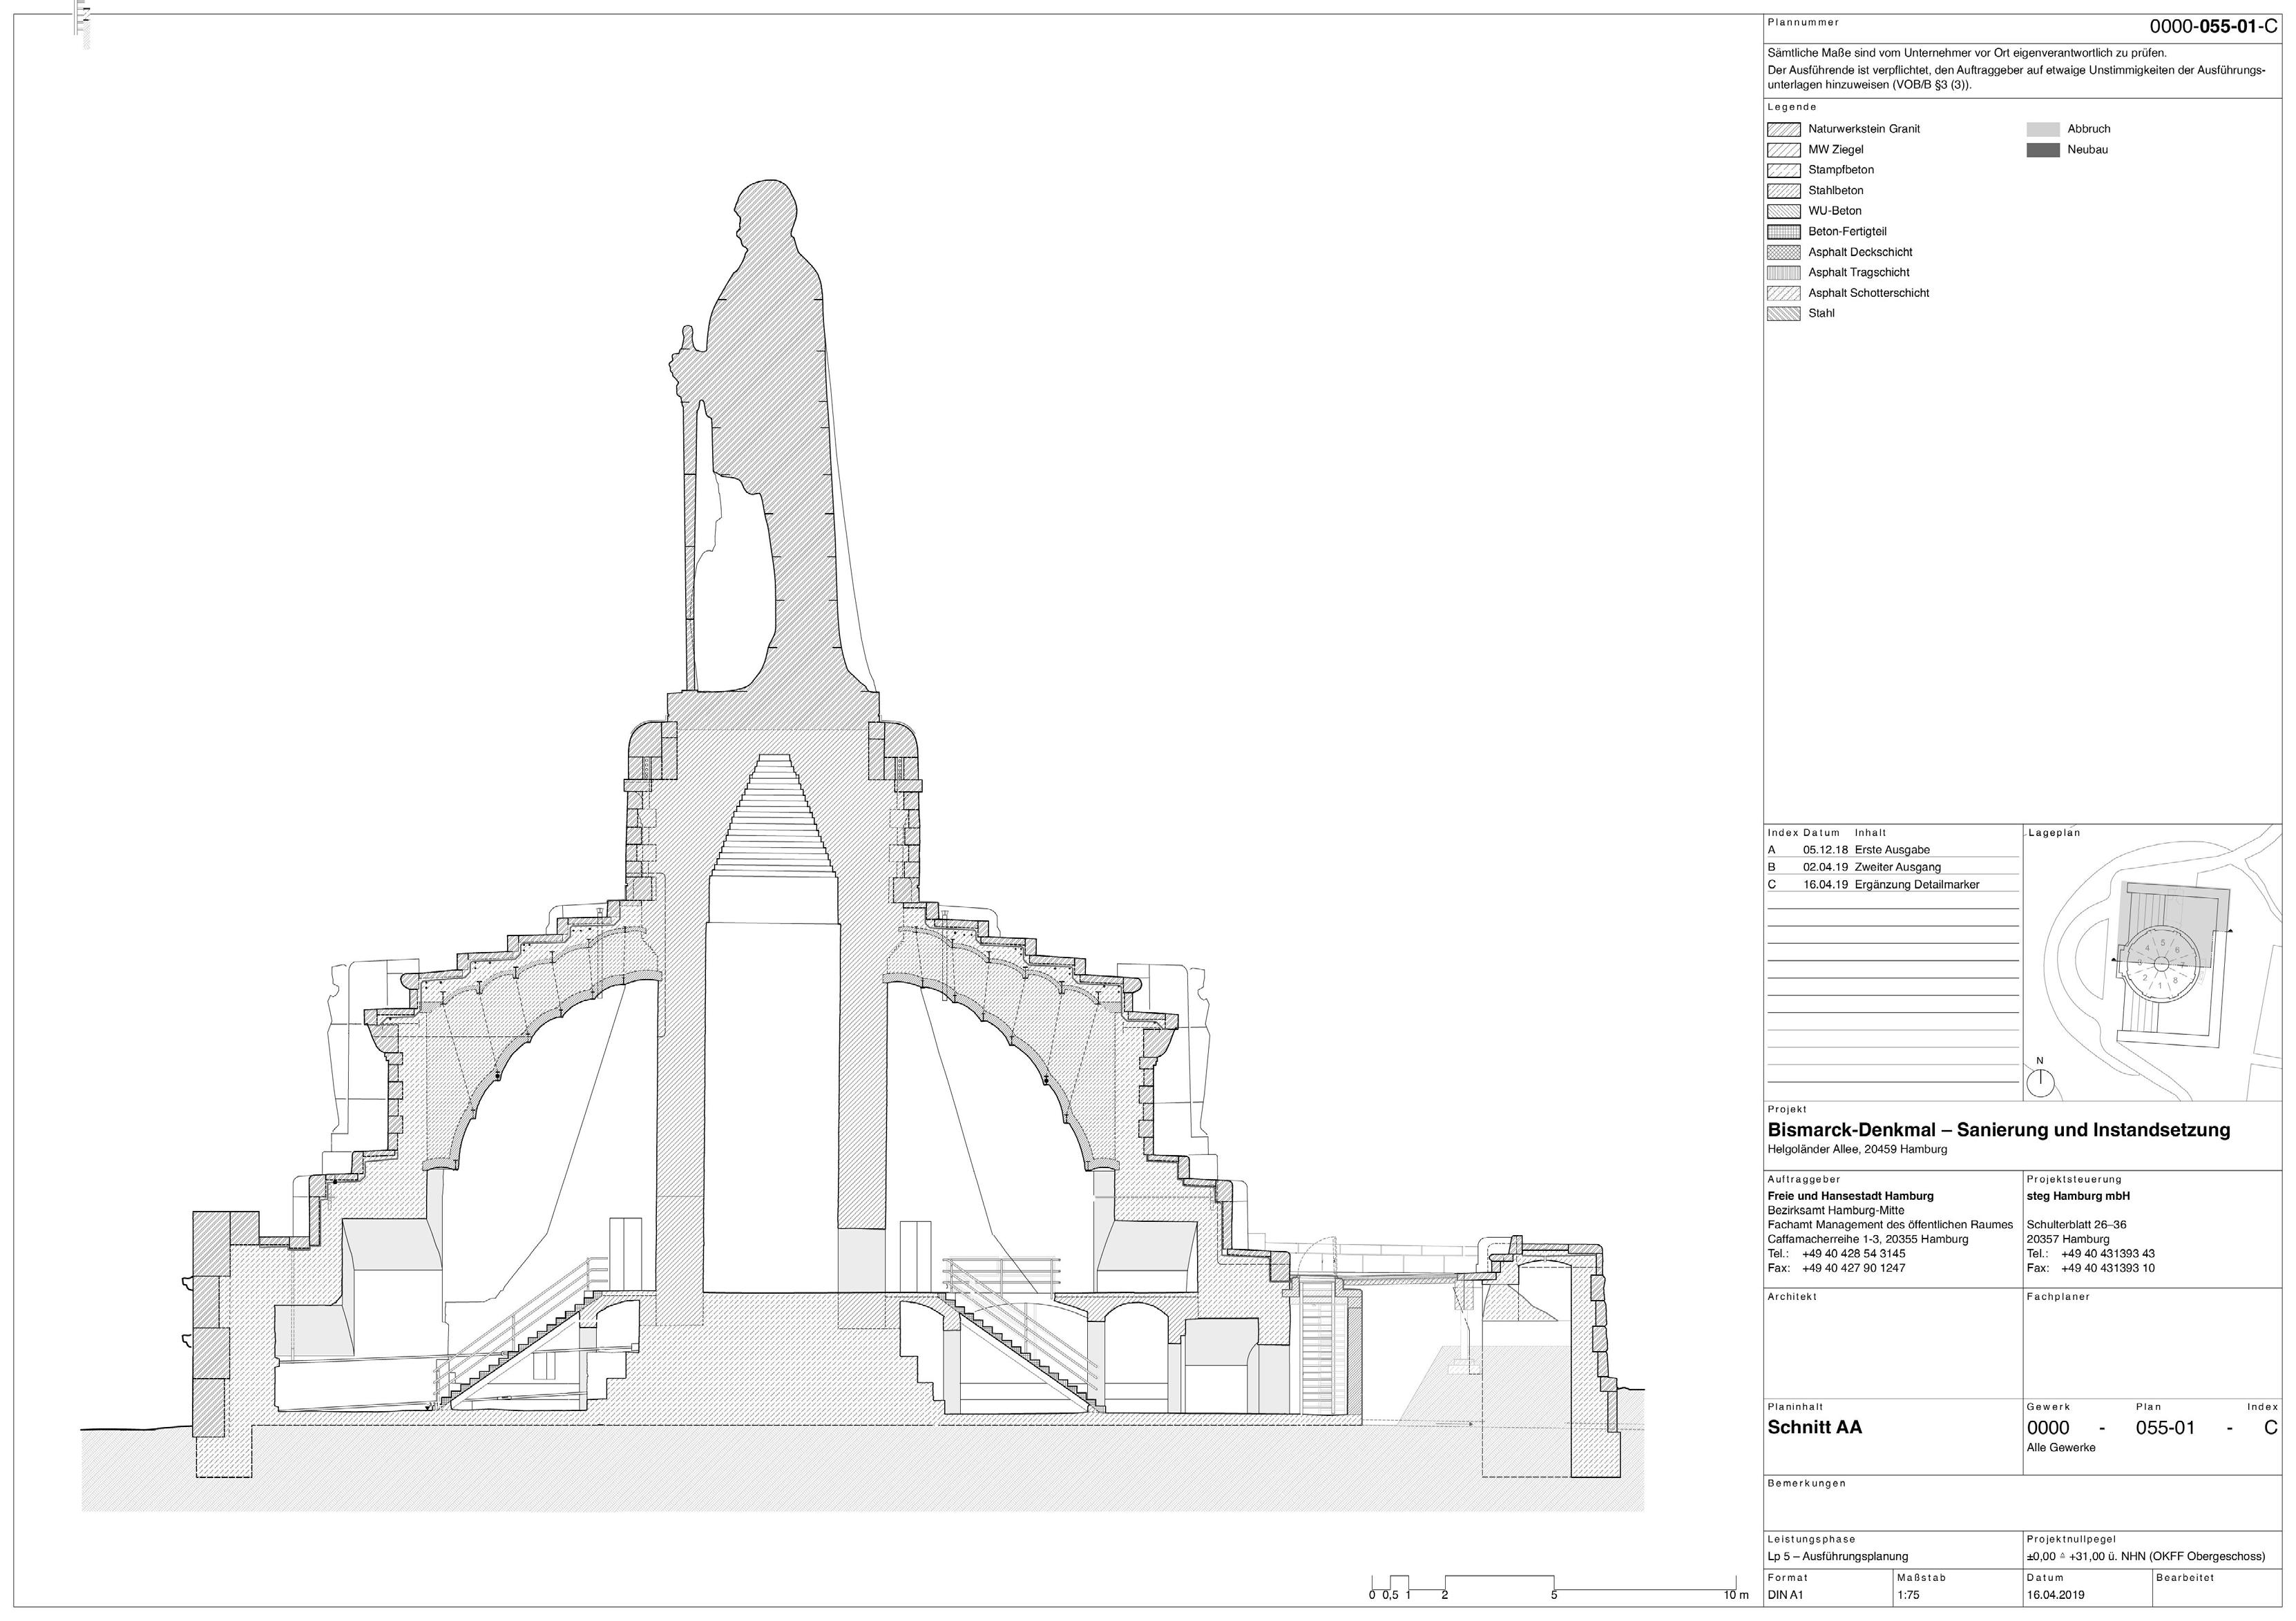Click the Stahl legend hatch box

click(x=1784, y=314)
